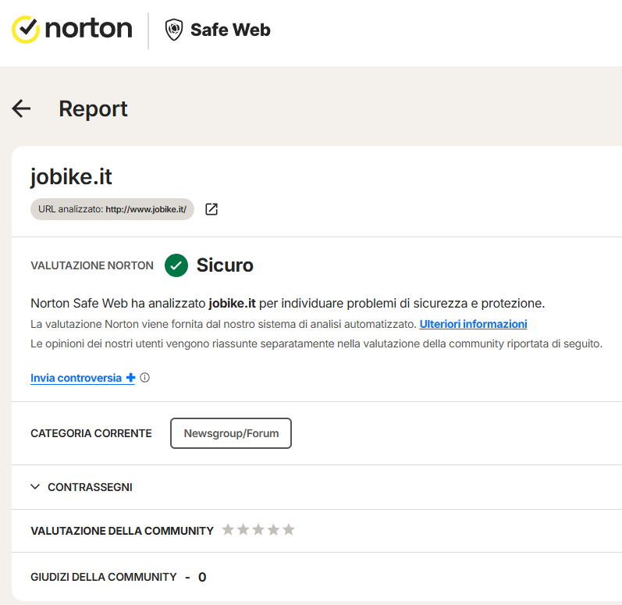The width and height of the screenshot is (622, 605).
Task: Click the CATEGORIA CORRENTE label
Action: tap(91, 433)
